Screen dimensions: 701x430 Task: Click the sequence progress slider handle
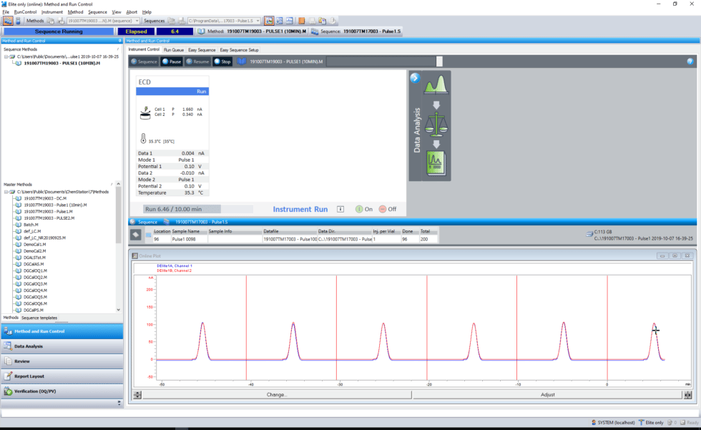(439, 62)
